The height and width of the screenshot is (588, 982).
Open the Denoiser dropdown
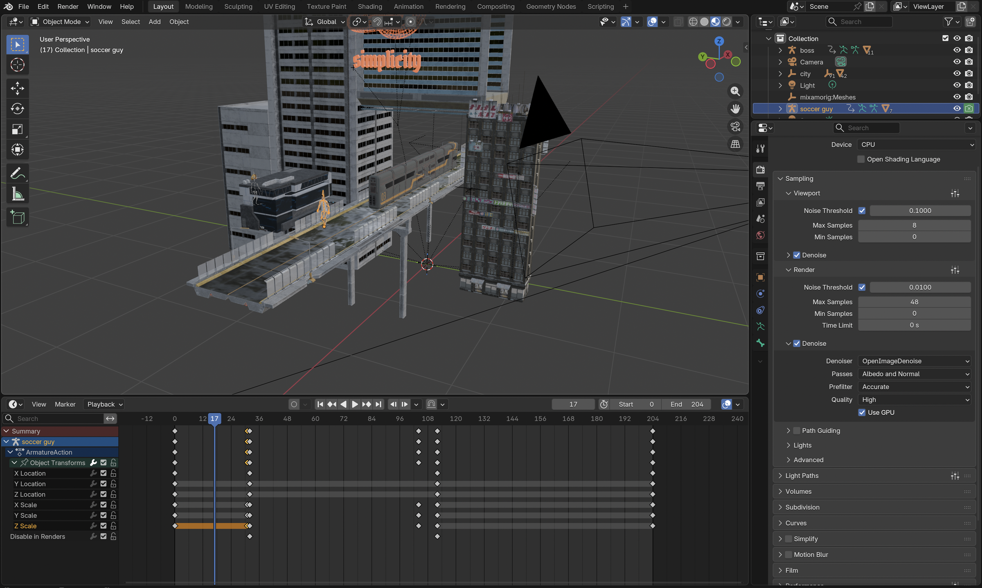915,361
